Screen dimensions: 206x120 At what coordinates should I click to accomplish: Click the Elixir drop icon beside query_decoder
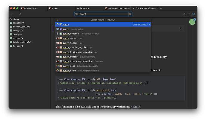point(58,34)
